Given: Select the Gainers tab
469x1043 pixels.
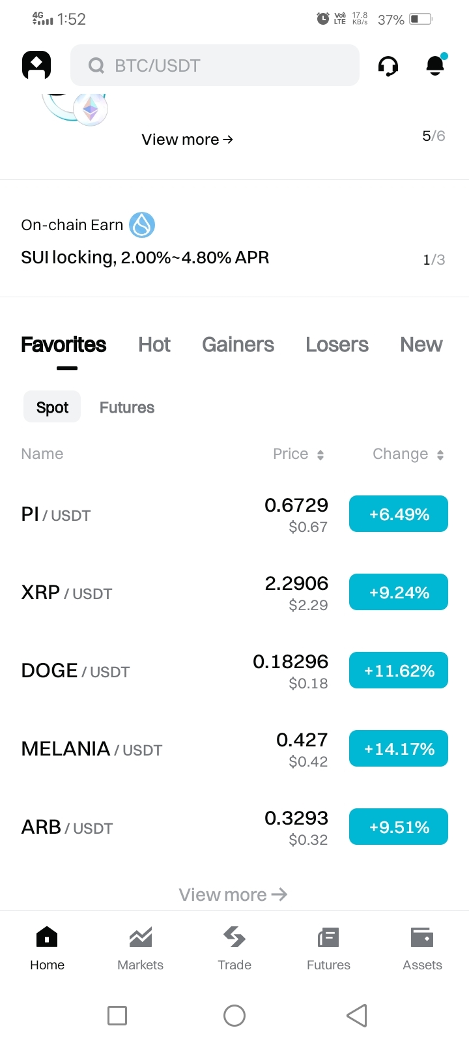Looking at the screenshot, I should coord(238,344).
